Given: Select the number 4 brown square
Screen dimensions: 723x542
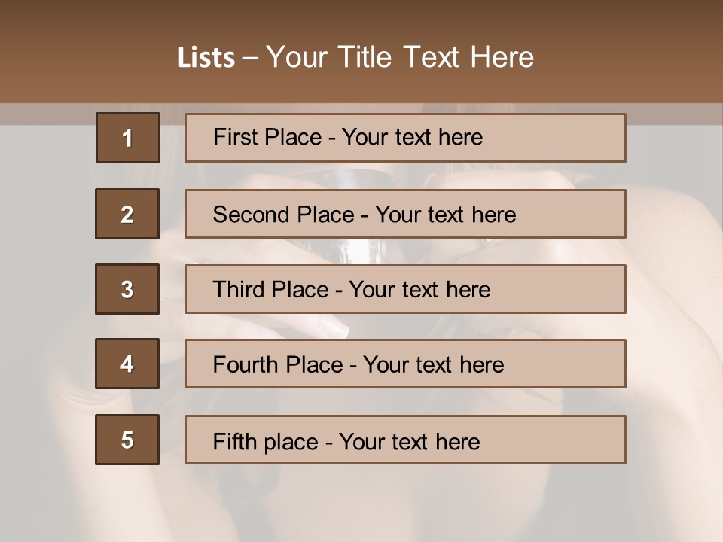Looking at the screenshot, I should click(127, 364).
